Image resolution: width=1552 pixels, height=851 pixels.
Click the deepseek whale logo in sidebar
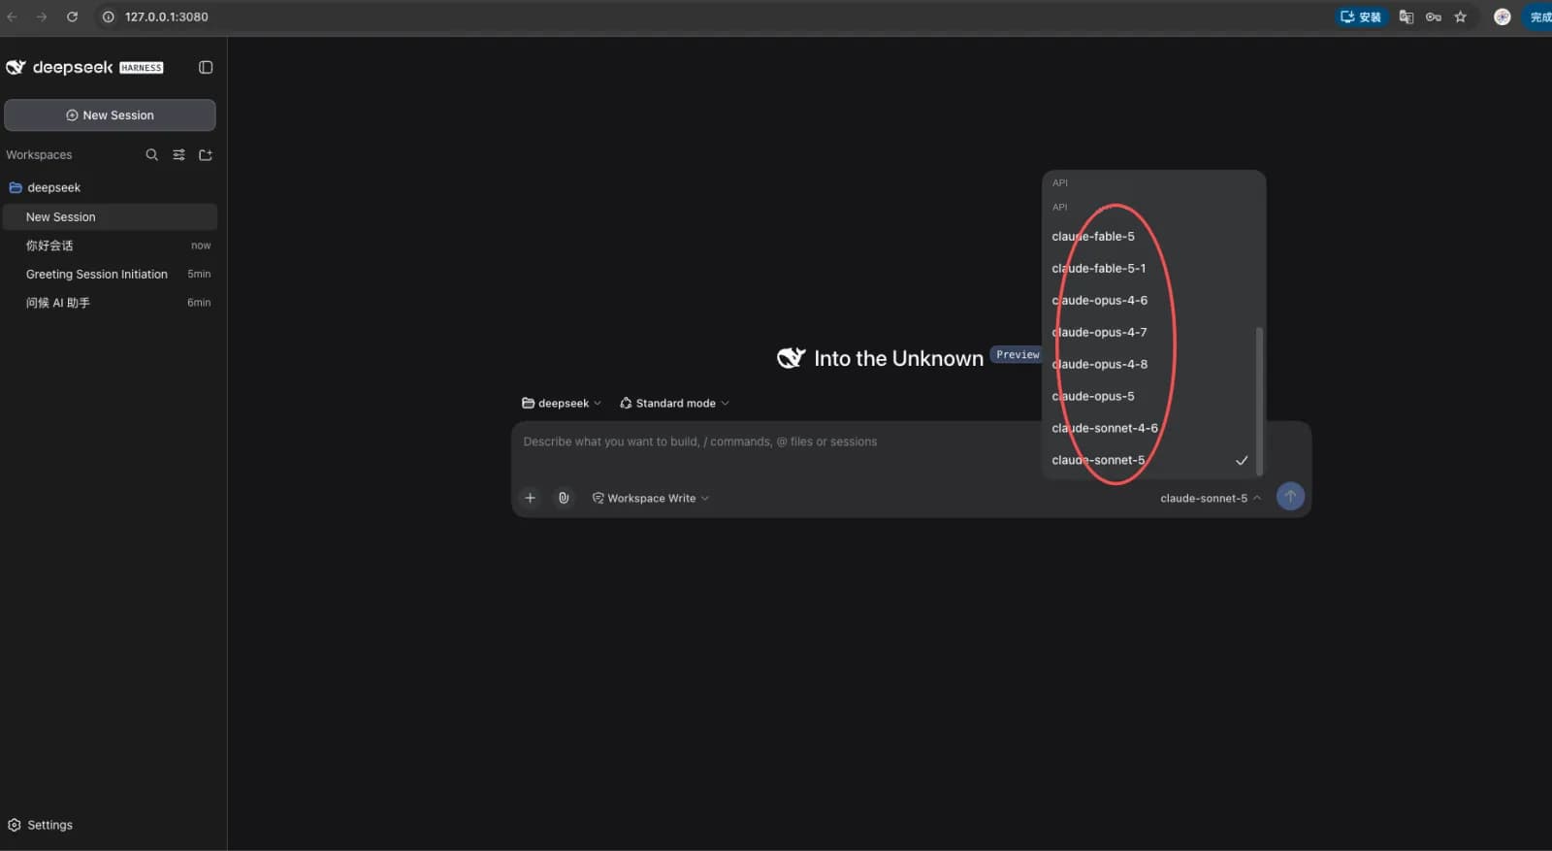16,67
